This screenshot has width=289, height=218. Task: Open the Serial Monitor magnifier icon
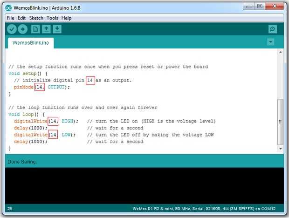pos(273,29)
